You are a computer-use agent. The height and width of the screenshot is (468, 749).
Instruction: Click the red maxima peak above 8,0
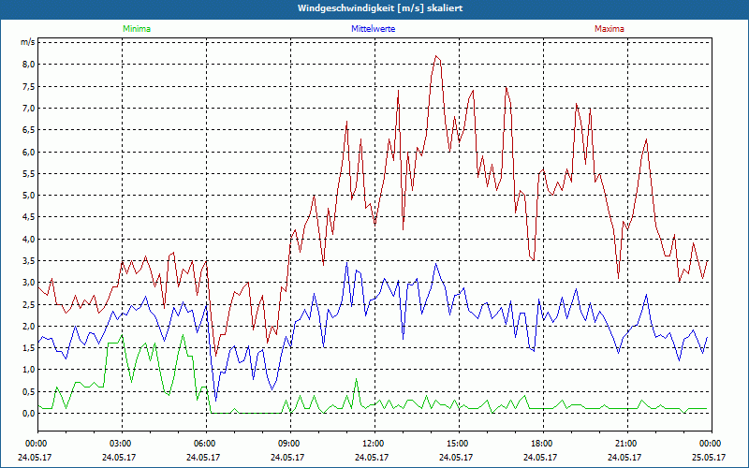[x=436, y=56]
